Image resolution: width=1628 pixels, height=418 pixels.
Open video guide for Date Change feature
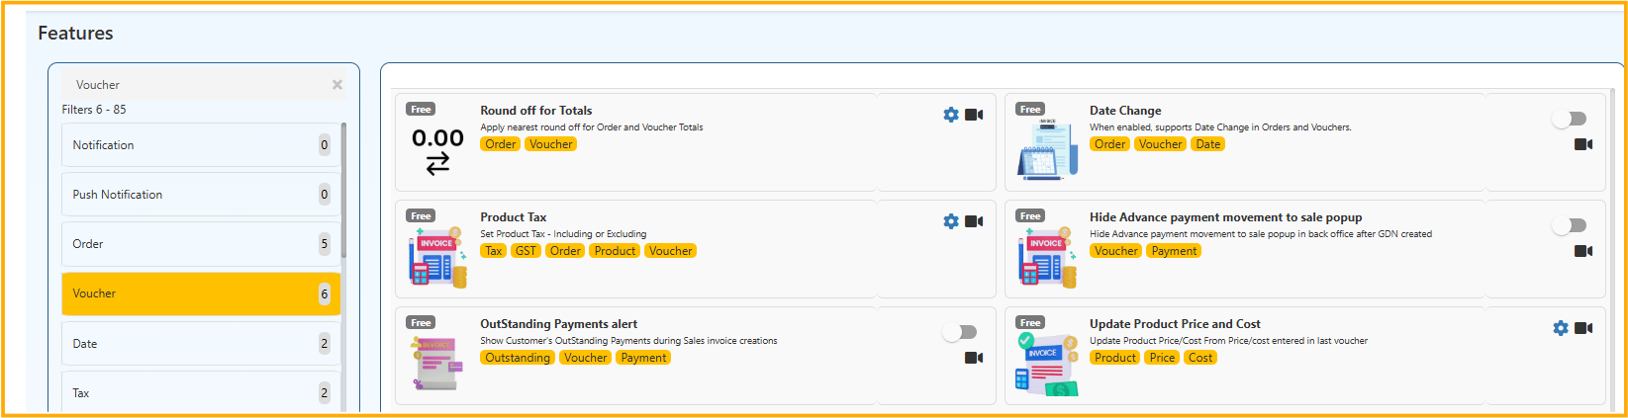tap(1583, 144)
